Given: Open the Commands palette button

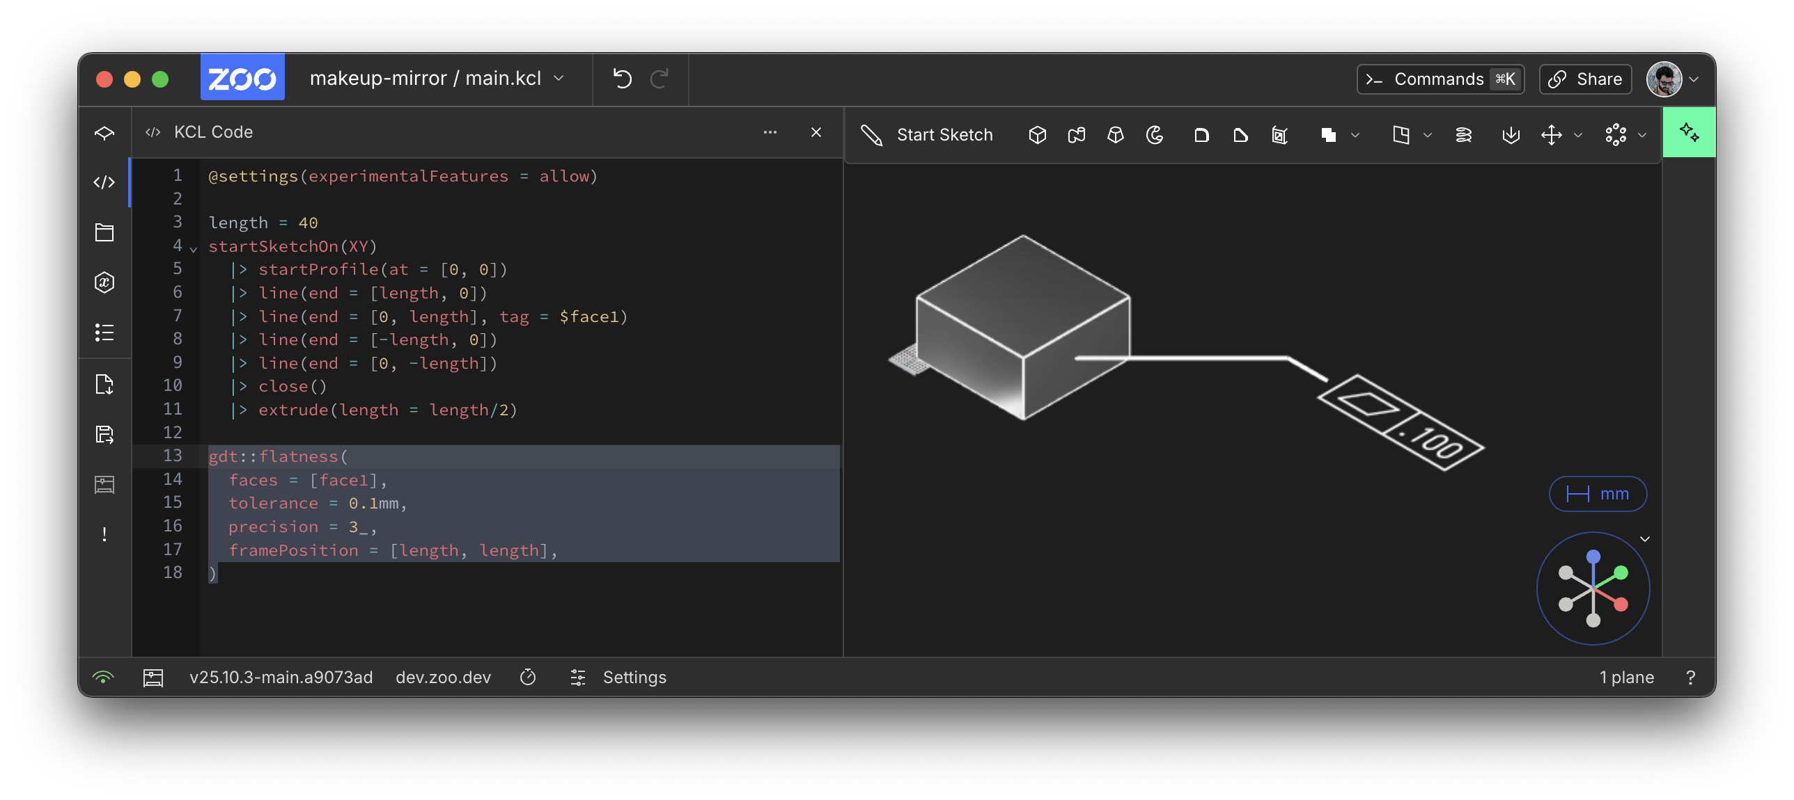Looking at the screenshot, I should 1440,79.
